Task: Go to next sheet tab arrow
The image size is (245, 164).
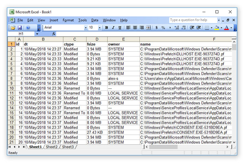Action: pos(19,147)
